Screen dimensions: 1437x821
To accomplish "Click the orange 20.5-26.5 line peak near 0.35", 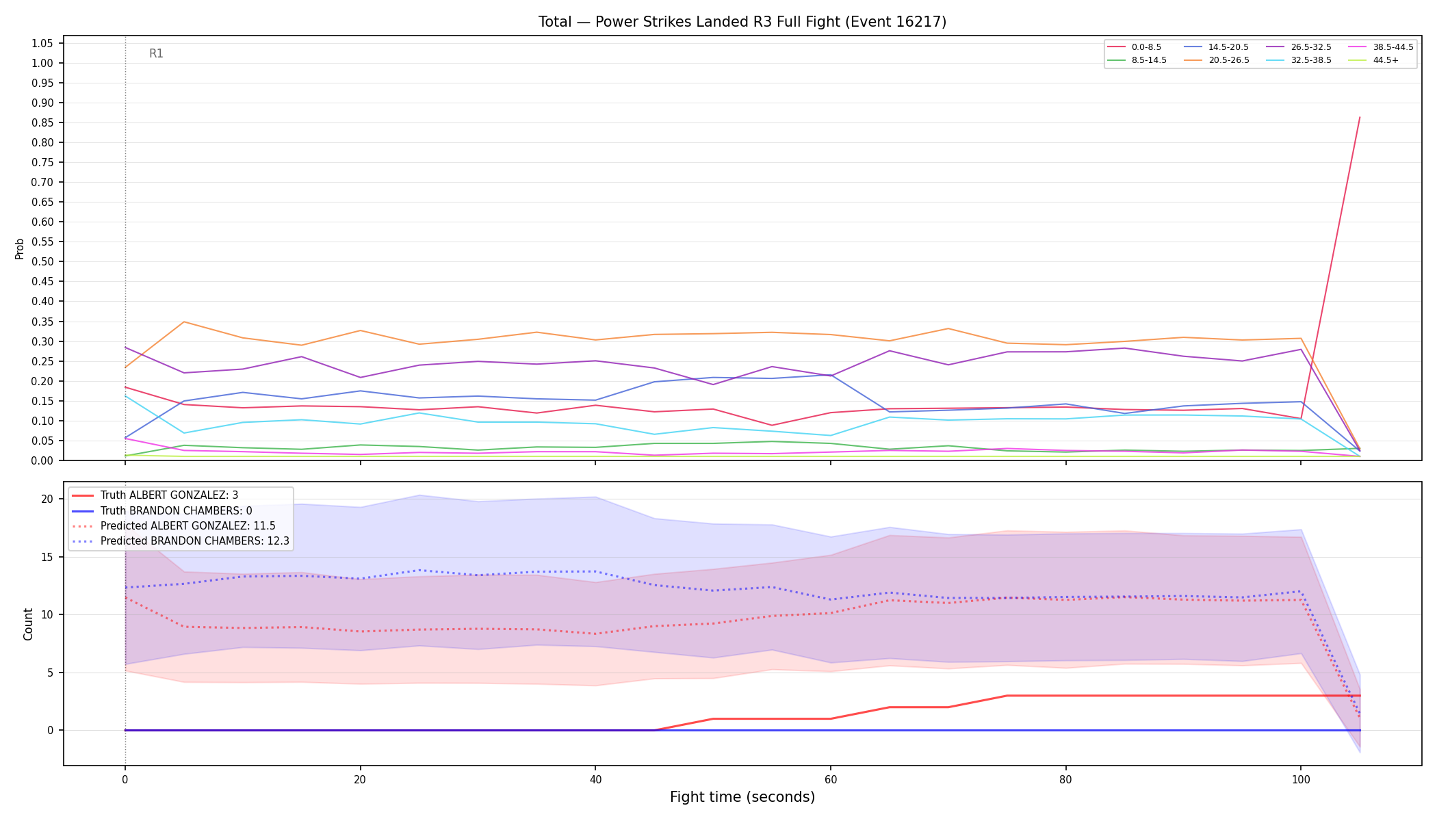I will 183,322.
